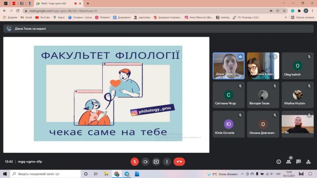This screenshot has height=178, width=317.
Task: Open the Present now screen share icon
Action: coord(156,162)
